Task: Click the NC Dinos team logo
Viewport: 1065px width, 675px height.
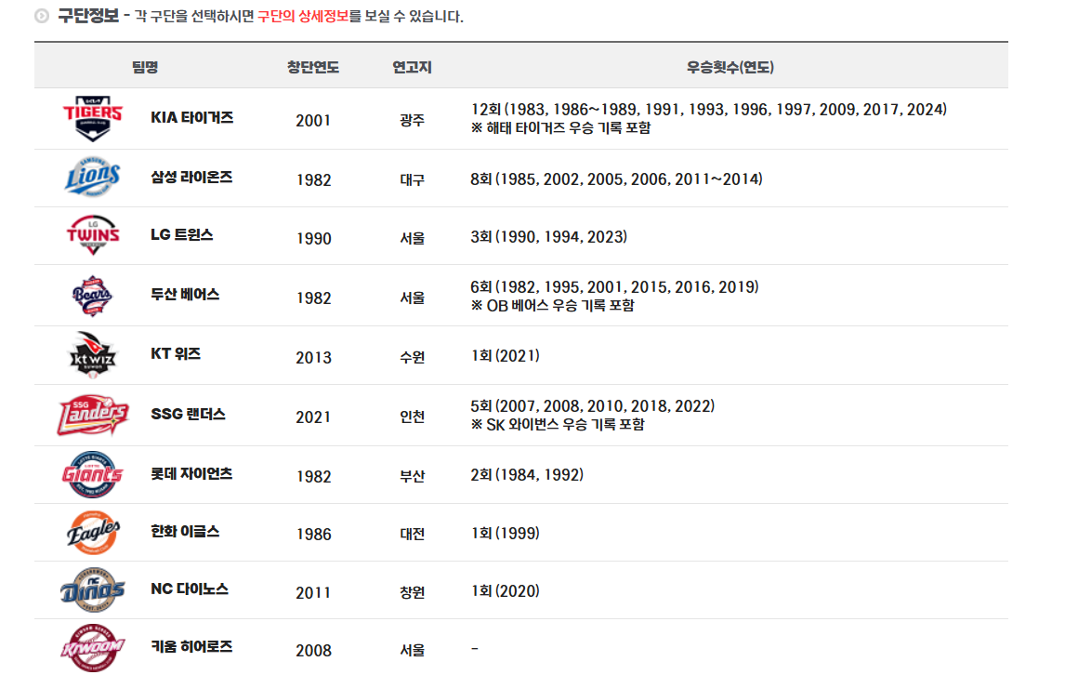Action: pos(92,590)
